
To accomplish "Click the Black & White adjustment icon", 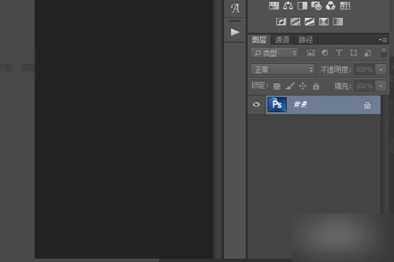I will pos(303,6).
